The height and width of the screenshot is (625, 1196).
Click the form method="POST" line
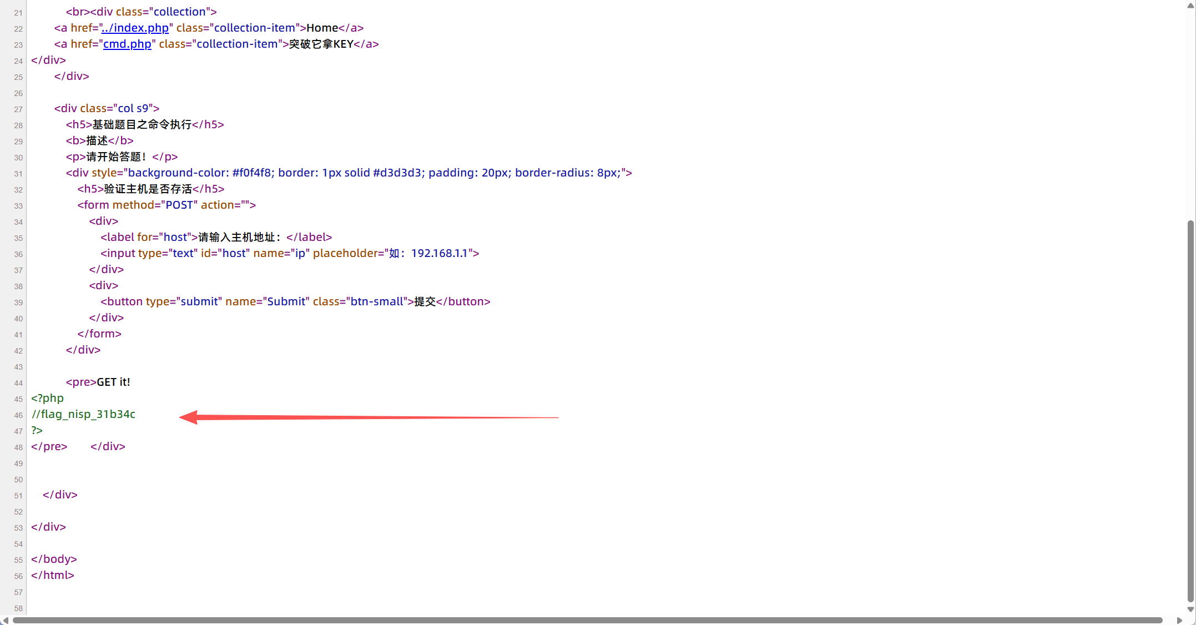click(166, 205)
